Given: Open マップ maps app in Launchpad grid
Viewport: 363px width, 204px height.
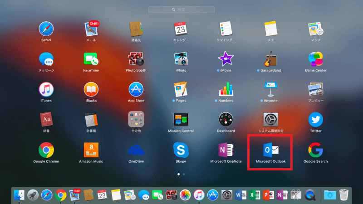Looking at the screenshot, I should tap(315, 29).
